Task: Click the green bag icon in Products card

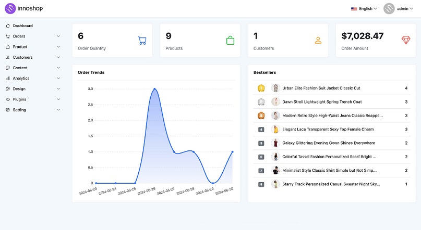Action: pyautogui.click(x=230, y=40)
